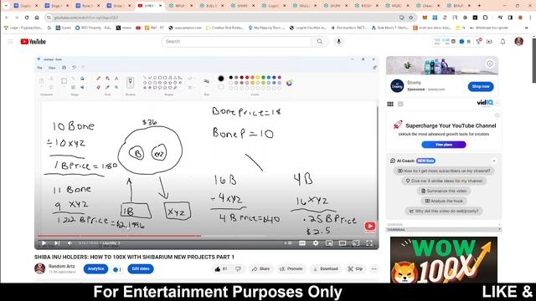The width and height of the screenshot is (536, 301).
Task: Click View plans vidIQ button
Action: [x=444, y=145]
